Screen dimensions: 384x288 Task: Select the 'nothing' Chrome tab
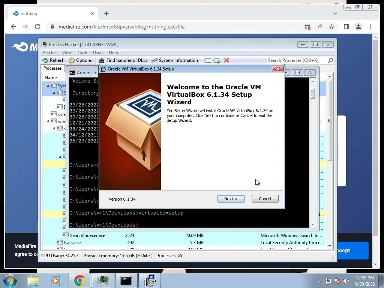[x=53, y=13]
